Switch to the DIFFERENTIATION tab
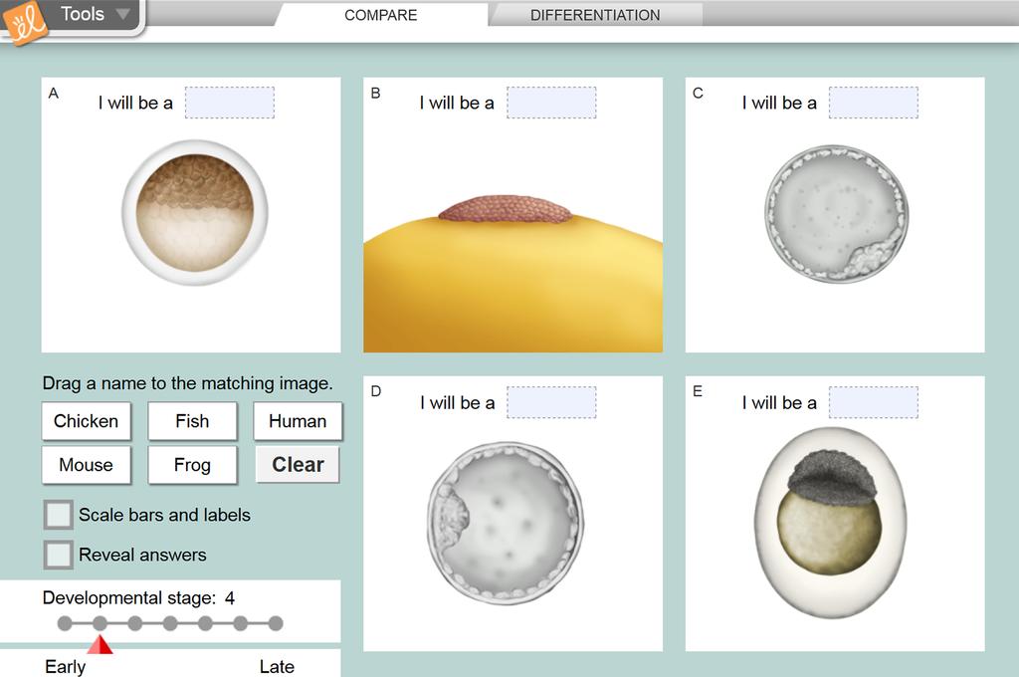Viewport: 1019px width, 677px height. pyautogui.click(x=594, y=15)
